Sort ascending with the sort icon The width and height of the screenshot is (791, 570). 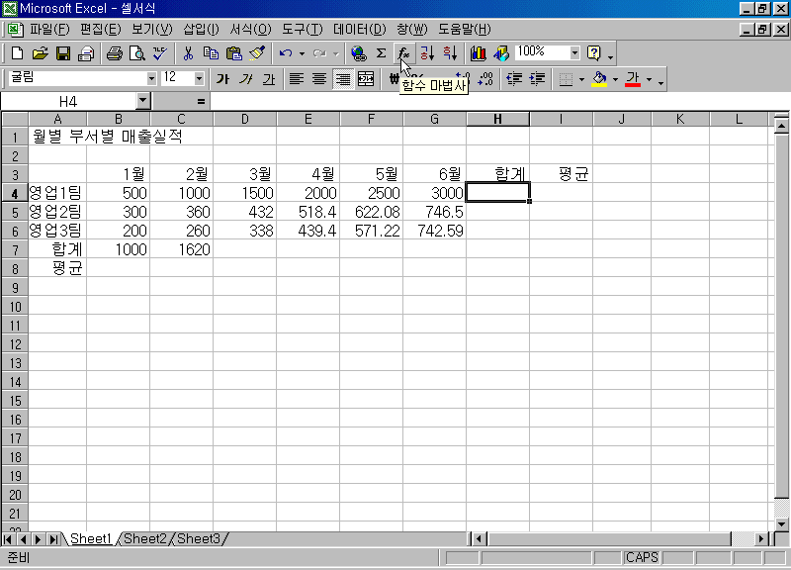click(427, 53)
